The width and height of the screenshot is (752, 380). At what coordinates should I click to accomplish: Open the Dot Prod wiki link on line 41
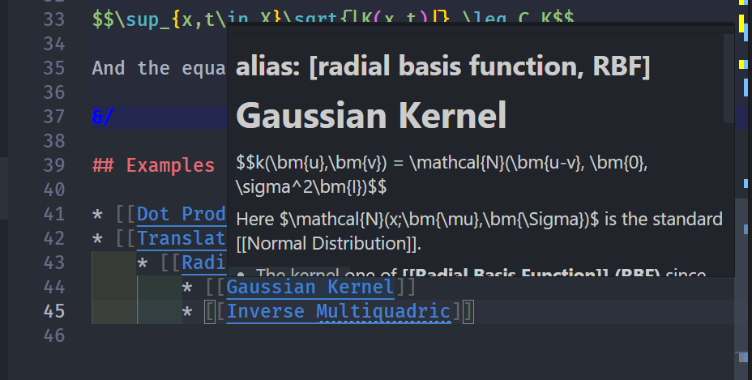(x=182, y=214)
